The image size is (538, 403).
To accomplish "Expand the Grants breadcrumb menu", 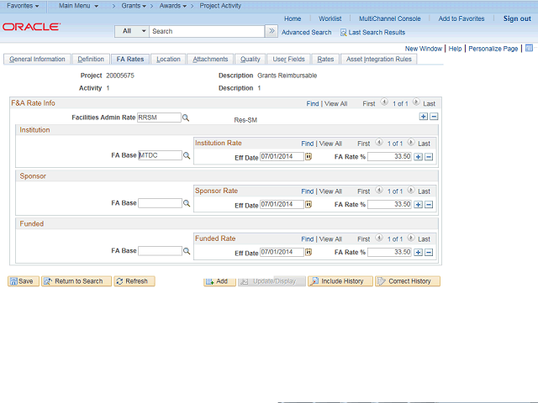I will point(134,6).
